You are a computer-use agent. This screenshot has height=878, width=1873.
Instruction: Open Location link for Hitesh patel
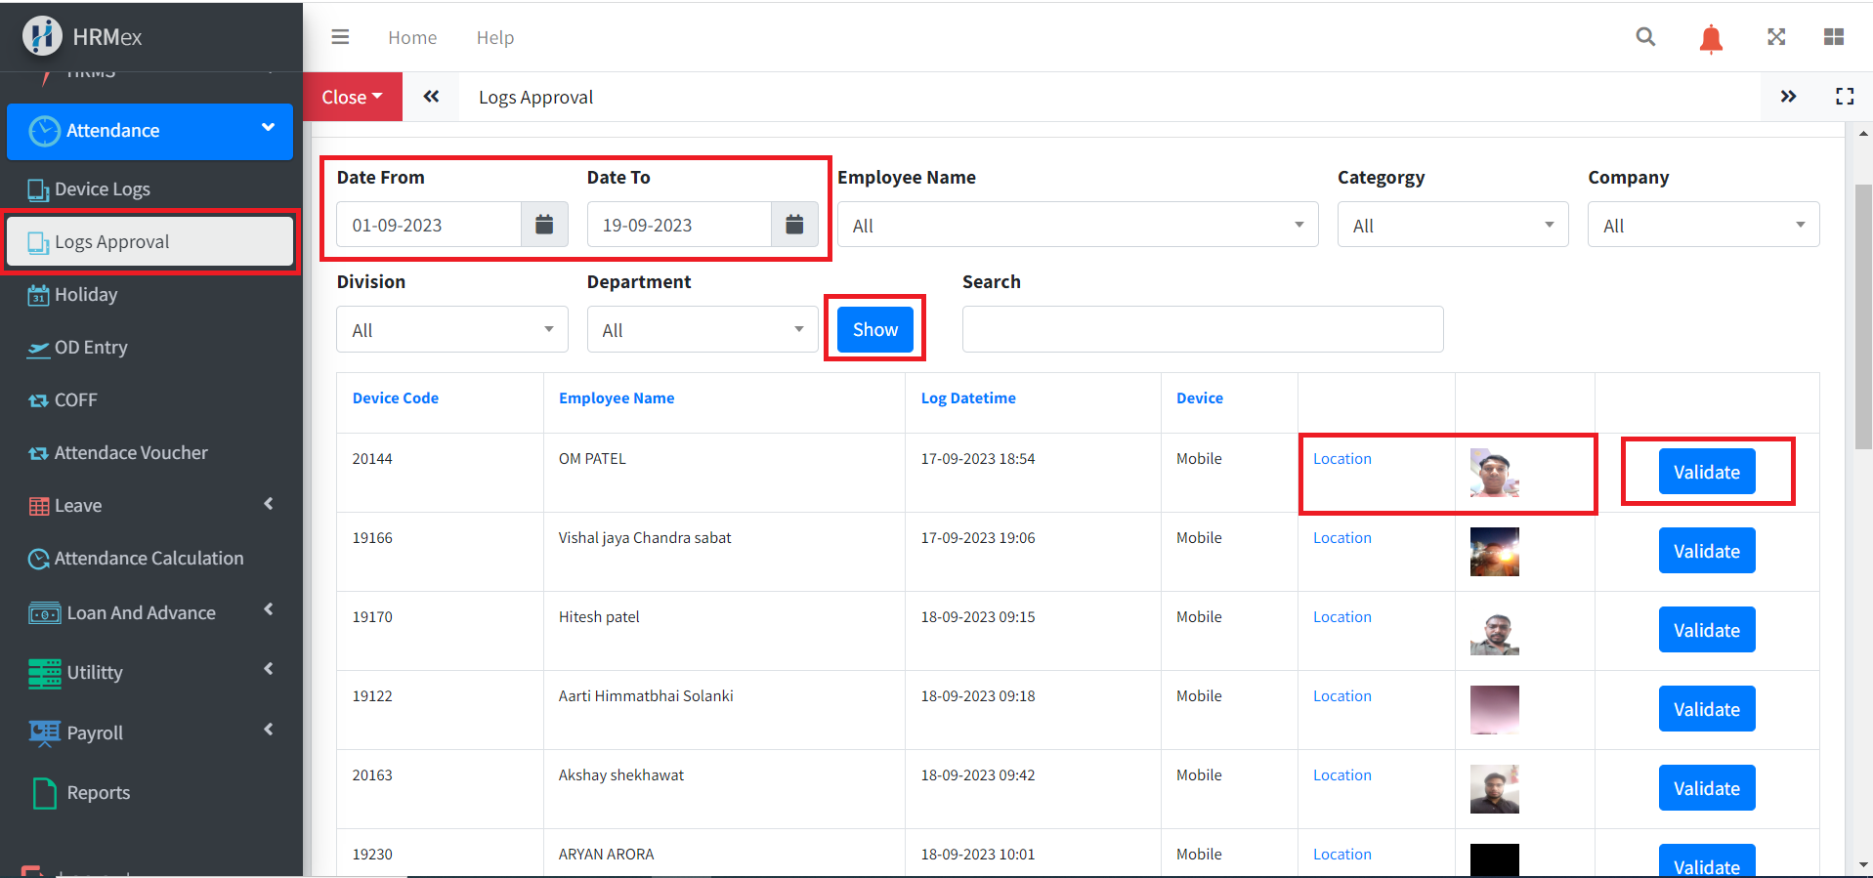pyautogui.click(x=1341, y=617)
